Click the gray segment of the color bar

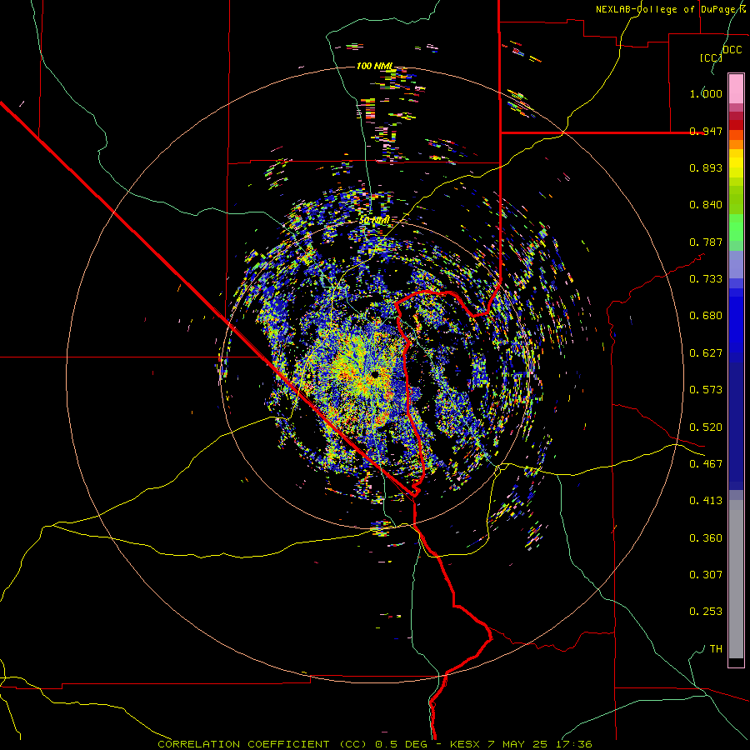pyautogui.click(x=736, y=579)
